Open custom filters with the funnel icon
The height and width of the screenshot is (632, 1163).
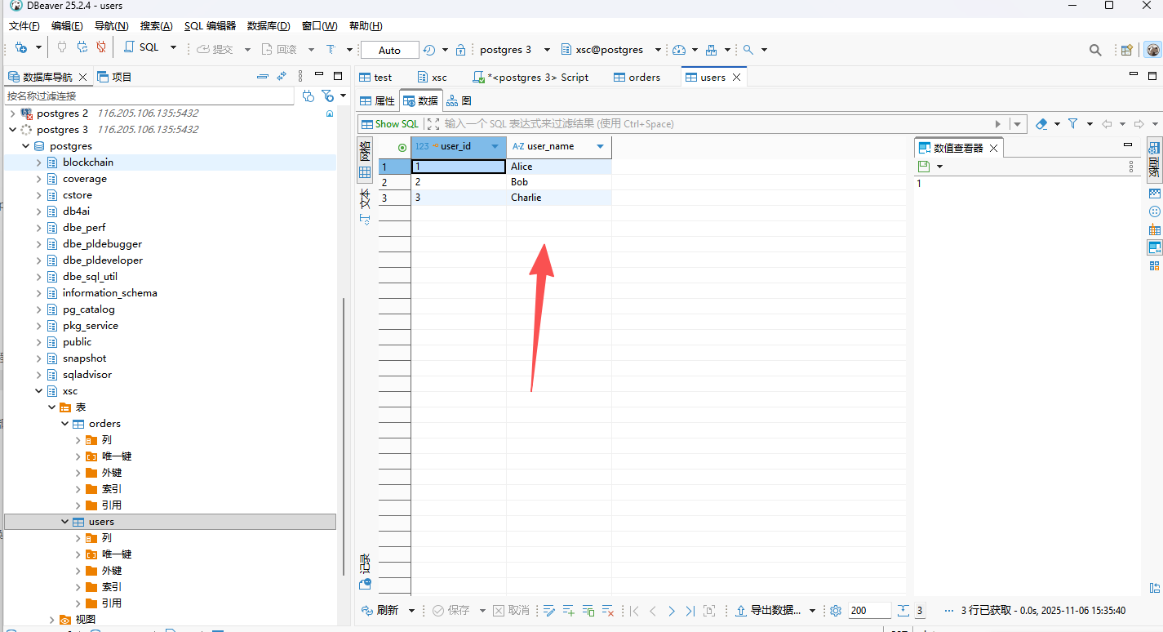1073,124
